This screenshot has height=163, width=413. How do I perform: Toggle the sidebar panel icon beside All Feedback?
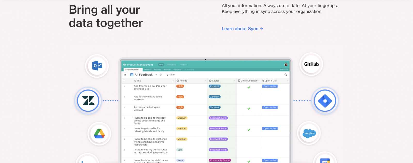click(125, 75)
